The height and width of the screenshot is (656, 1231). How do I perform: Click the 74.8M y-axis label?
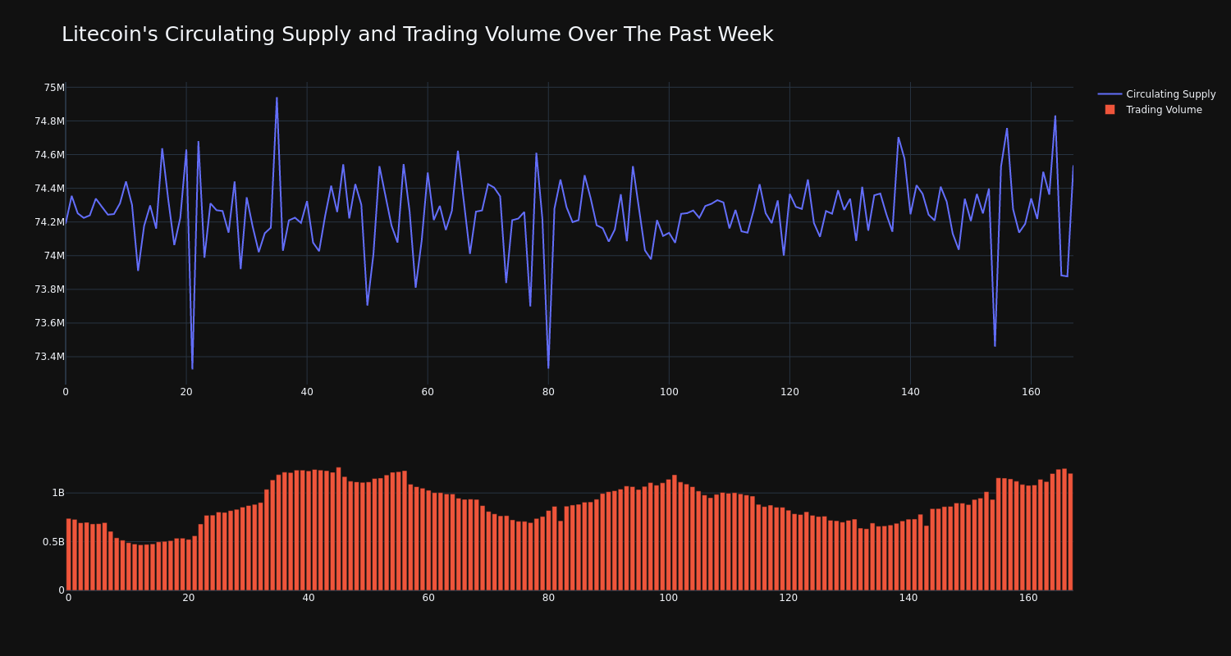[49, 121]
